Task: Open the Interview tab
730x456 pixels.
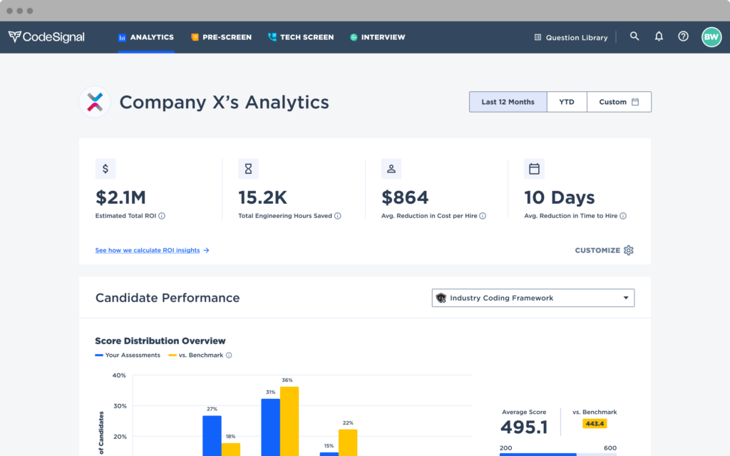Action: pos(378,37)
